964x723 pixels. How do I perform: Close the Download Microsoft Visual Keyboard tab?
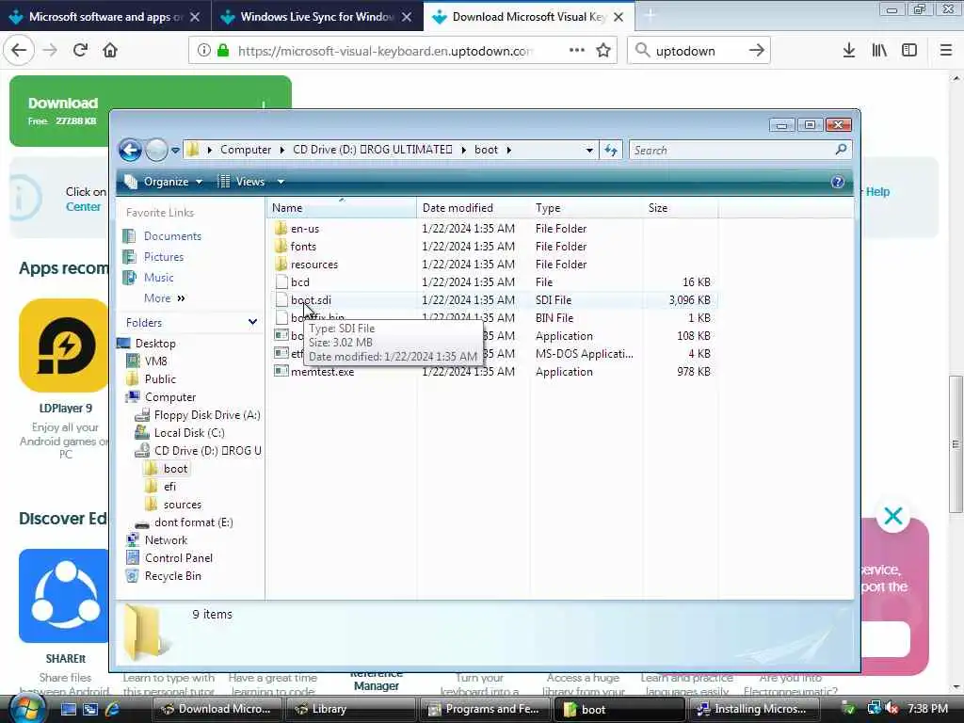tap(619, 17)
